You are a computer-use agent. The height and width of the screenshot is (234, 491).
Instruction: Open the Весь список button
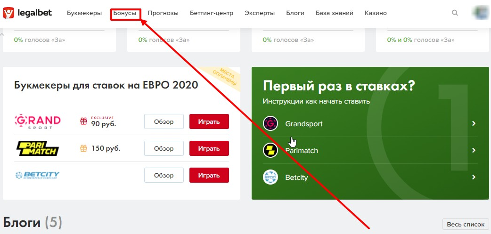point(466,224)
